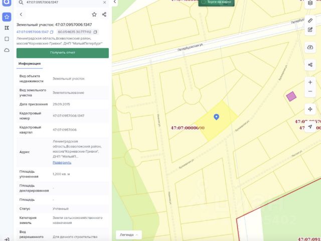Click the date value 29.09.2015
The width and height of the screenshot is (321, 241).
(x=61, y=104)
